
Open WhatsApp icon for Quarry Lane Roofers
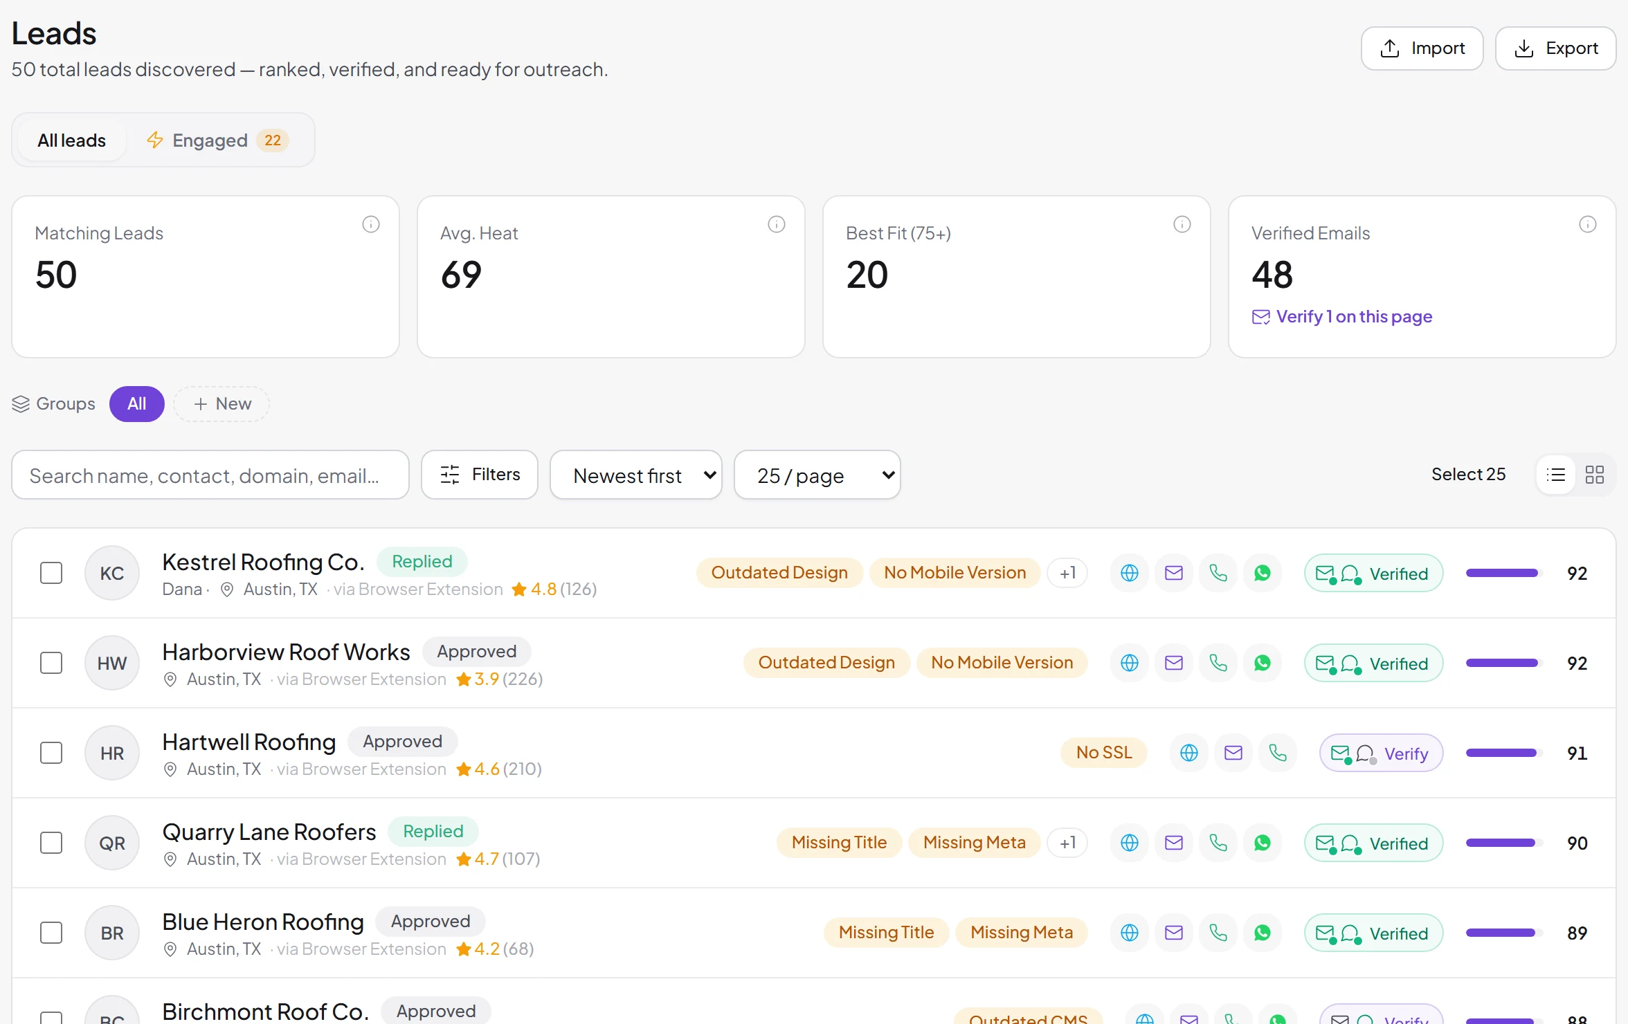pyautogui.click(x=1263, y=843)
